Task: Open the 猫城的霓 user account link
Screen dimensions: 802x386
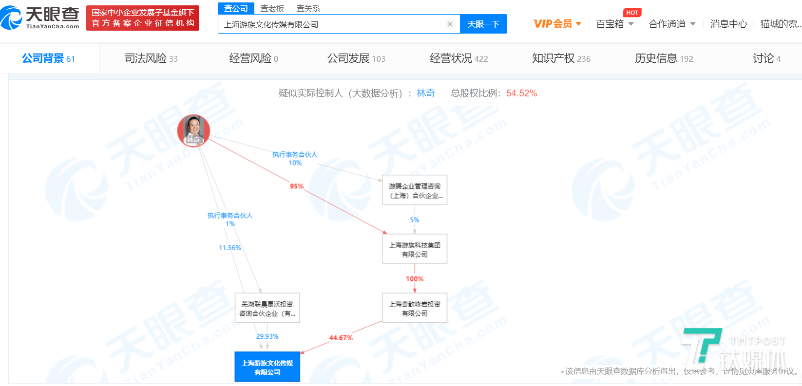Action: (x=781, y=24)
